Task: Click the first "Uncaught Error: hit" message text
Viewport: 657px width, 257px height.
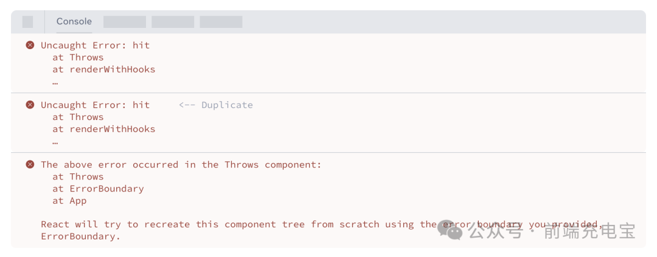Action: pos(95,45)
